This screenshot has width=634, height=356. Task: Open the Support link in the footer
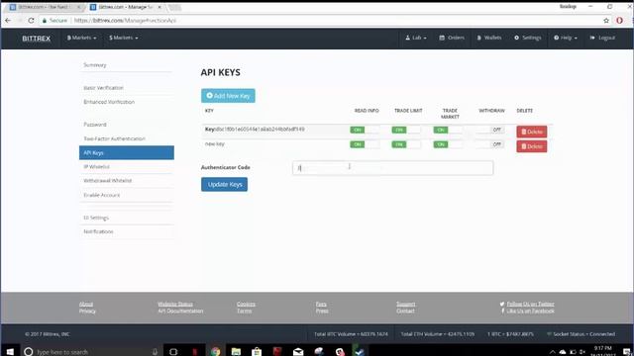pyautogui.click(x=405, y=304)
